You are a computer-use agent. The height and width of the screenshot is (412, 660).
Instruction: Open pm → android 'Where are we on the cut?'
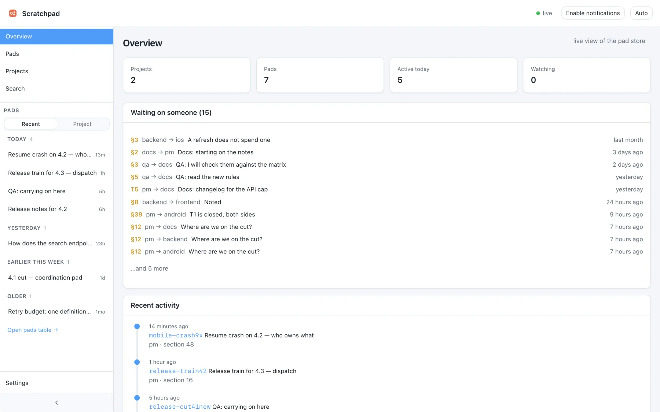pos(387,252)
